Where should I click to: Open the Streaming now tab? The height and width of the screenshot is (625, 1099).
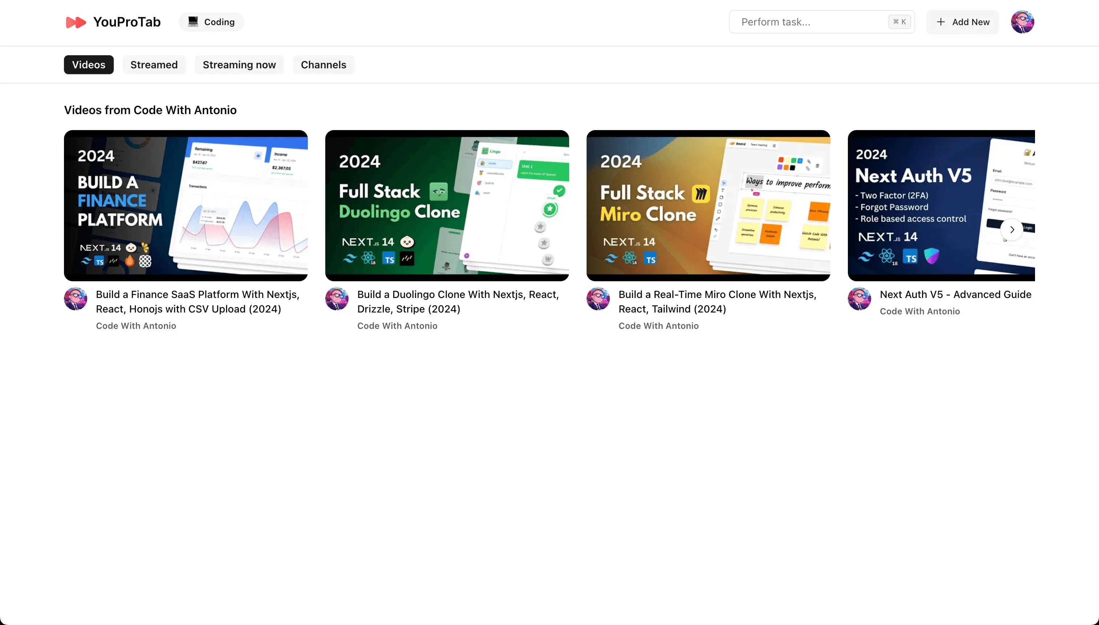239,64
